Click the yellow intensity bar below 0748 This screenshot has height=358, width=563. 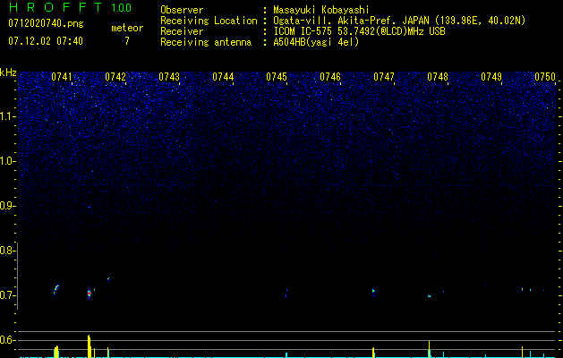pyautogui.click(x=429, y=349)
